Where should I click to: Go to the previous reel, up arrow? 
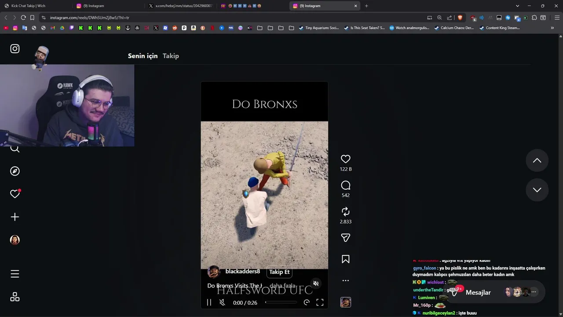coord(537,160)
